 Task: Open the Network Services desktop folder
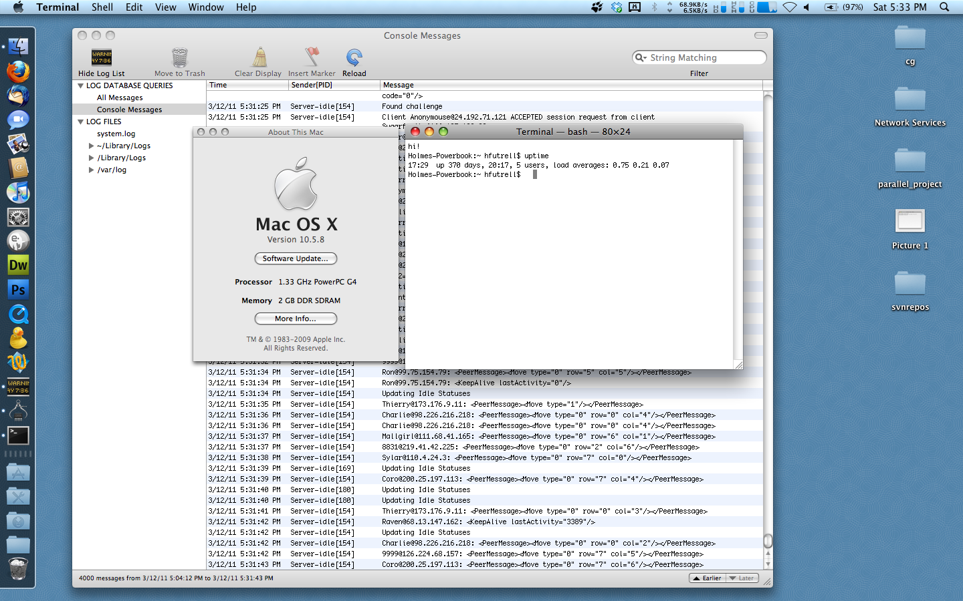click(x=910, y=99)
